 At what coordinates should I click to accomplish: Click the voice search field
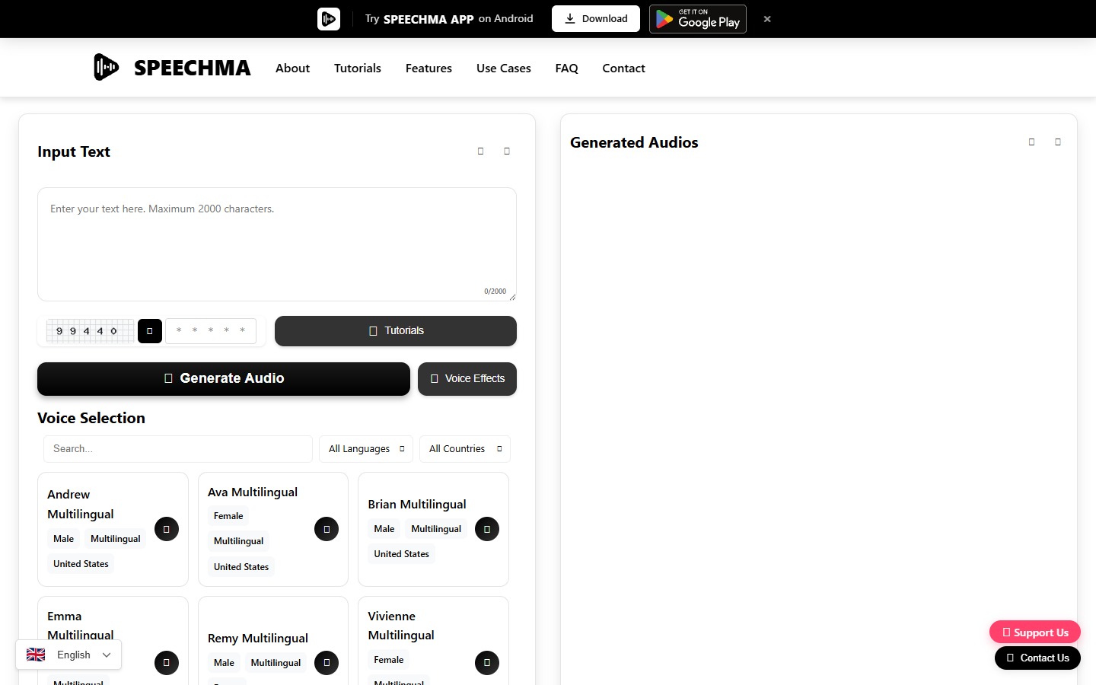178,449
